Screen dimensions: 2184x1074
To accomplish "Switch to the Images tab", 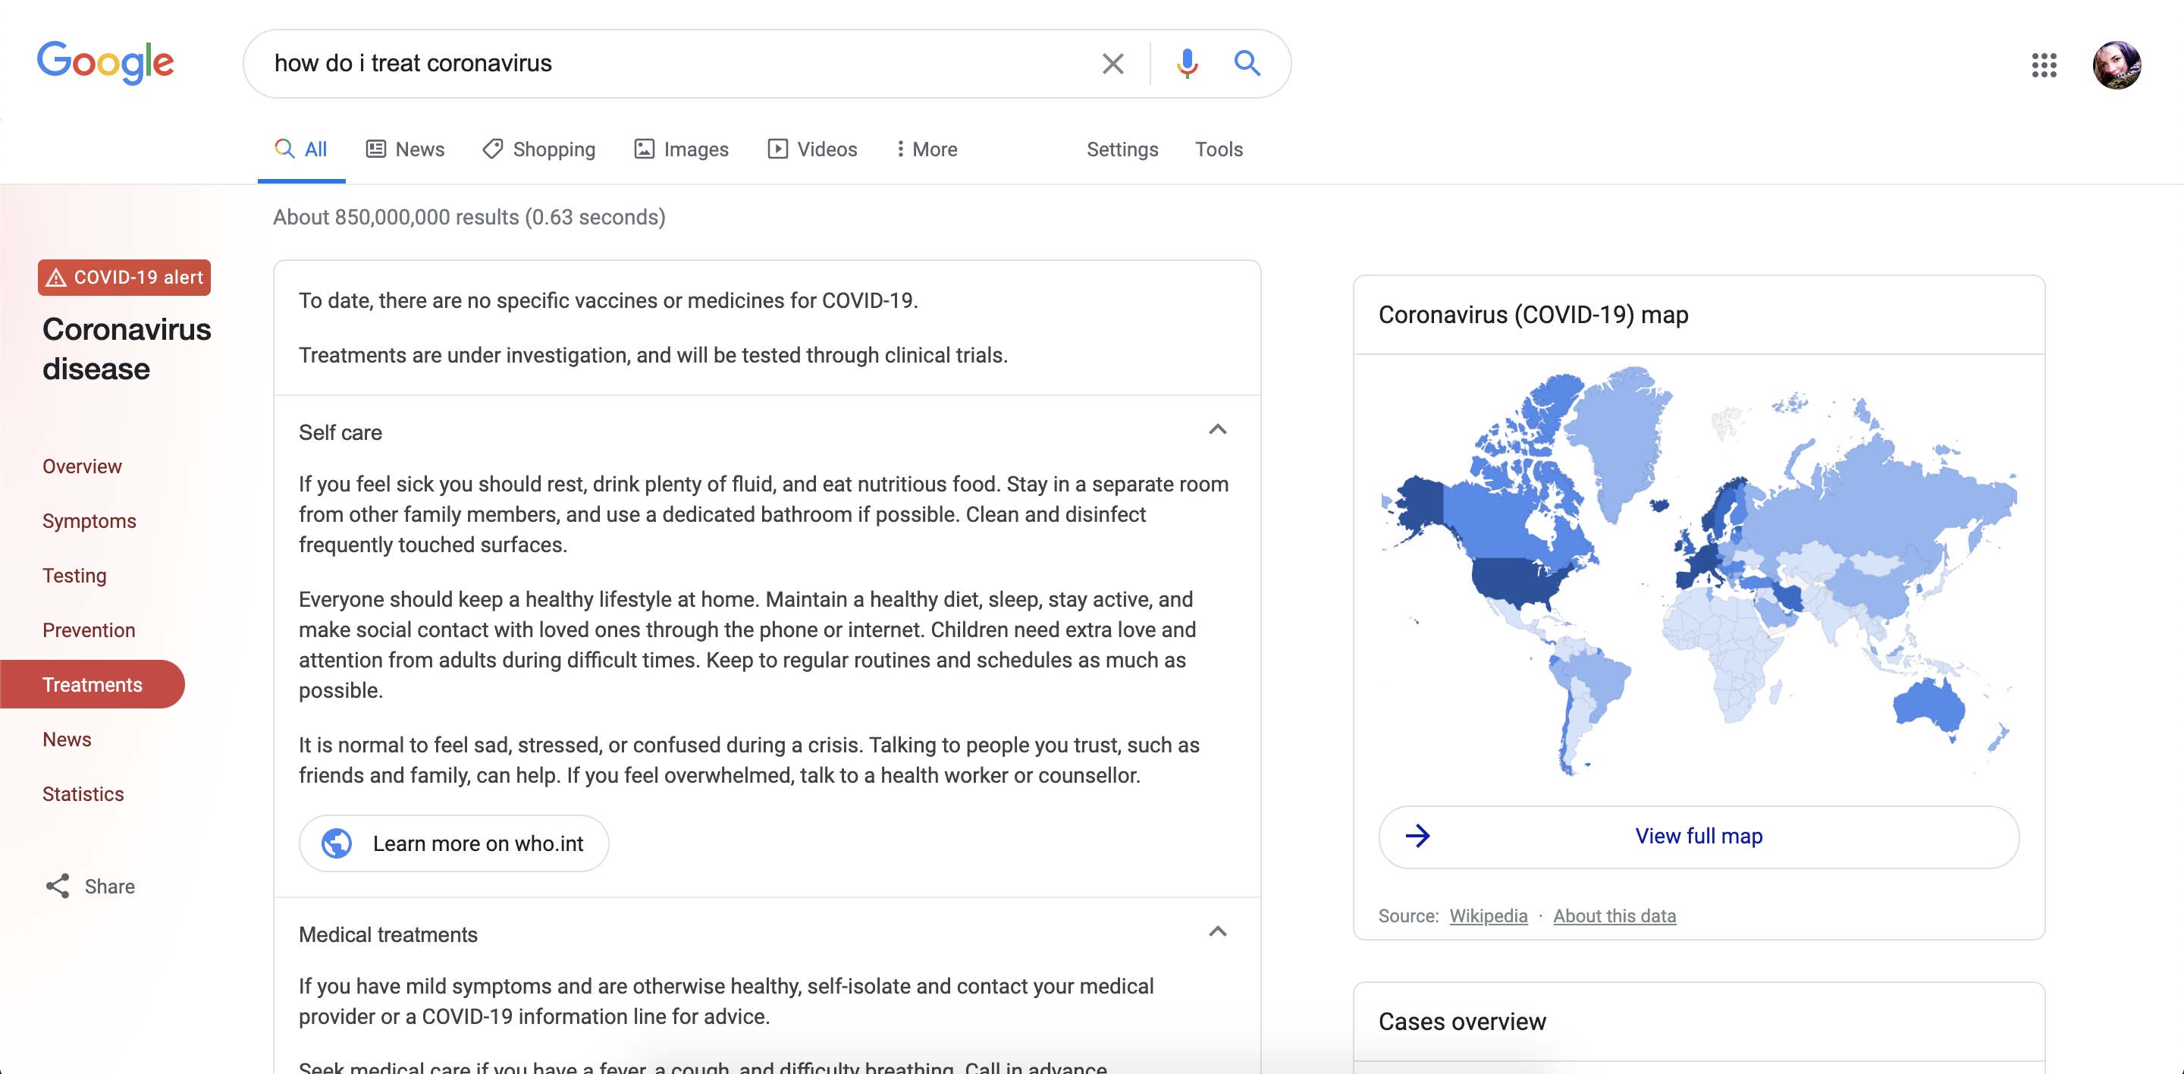I will (x=682, y=149).
